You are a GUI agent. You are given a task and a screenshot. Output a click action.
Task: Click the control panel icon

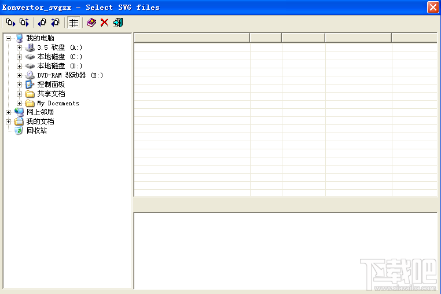[x=30, y=84]
